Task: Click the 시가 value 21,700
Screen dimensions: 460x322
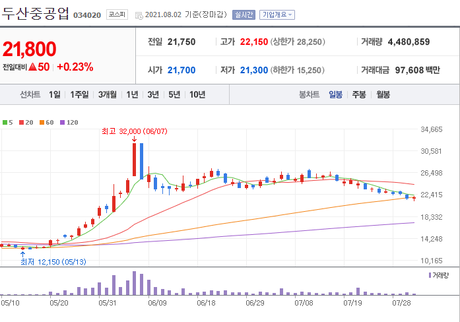Action: coord(181,70)
